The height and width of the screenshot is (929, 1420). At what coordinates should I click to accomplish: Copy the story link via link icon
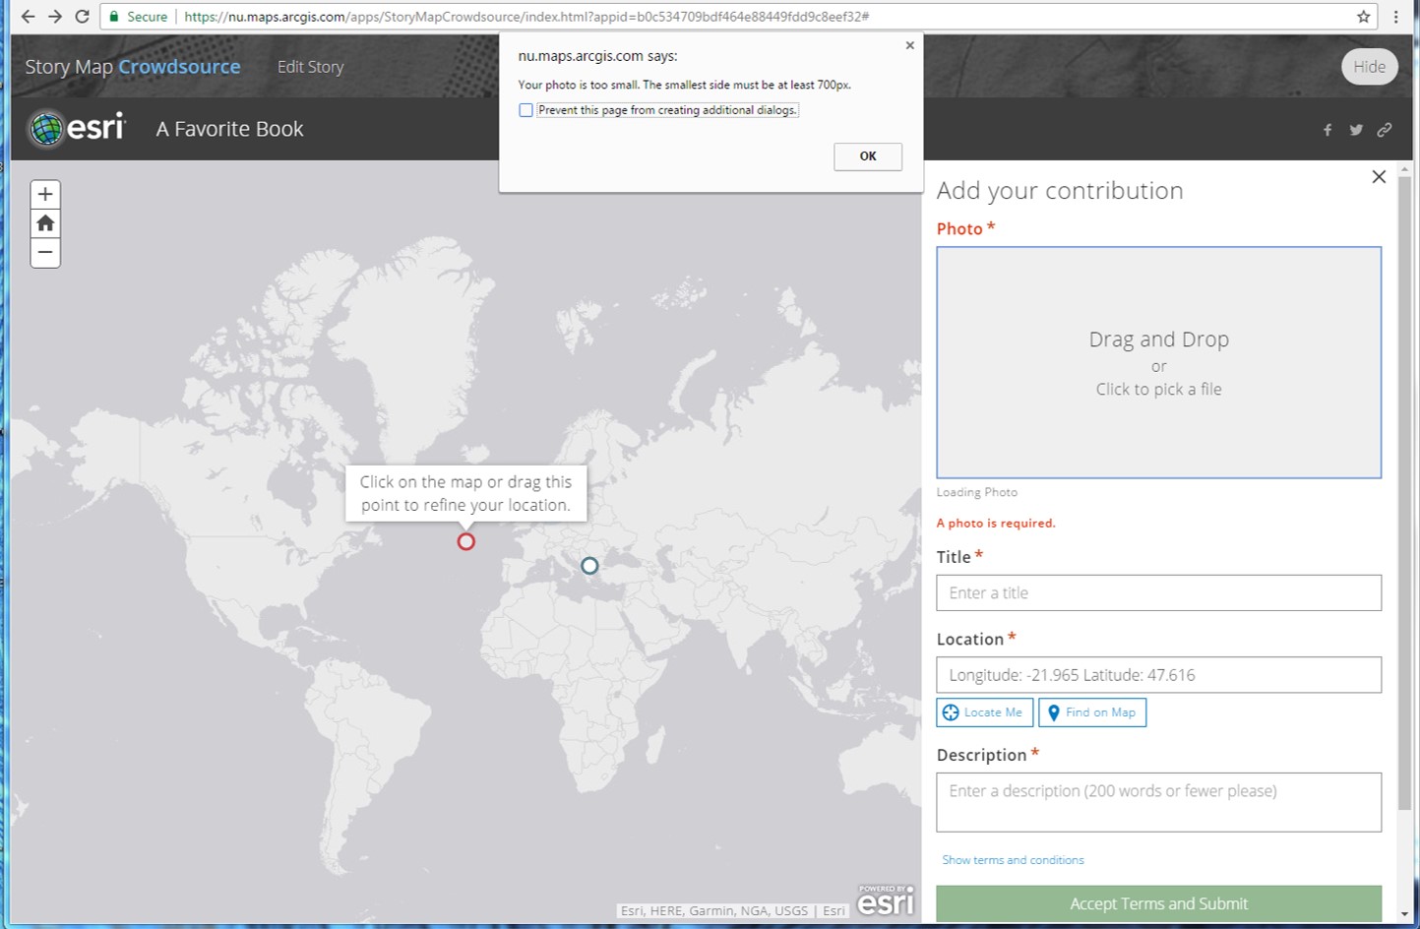point(1385,130)
